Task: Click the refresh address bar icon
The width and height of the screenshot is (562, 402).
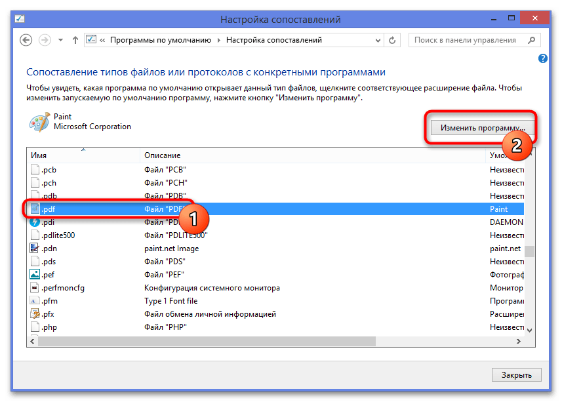Action: (392, 40)
